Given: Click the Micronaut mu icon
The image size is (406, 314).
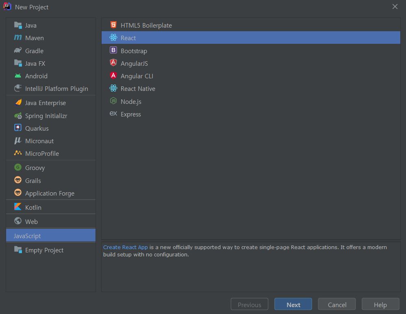Looking at the screenshot, I should pyautogui.click(x=18, y=141).
